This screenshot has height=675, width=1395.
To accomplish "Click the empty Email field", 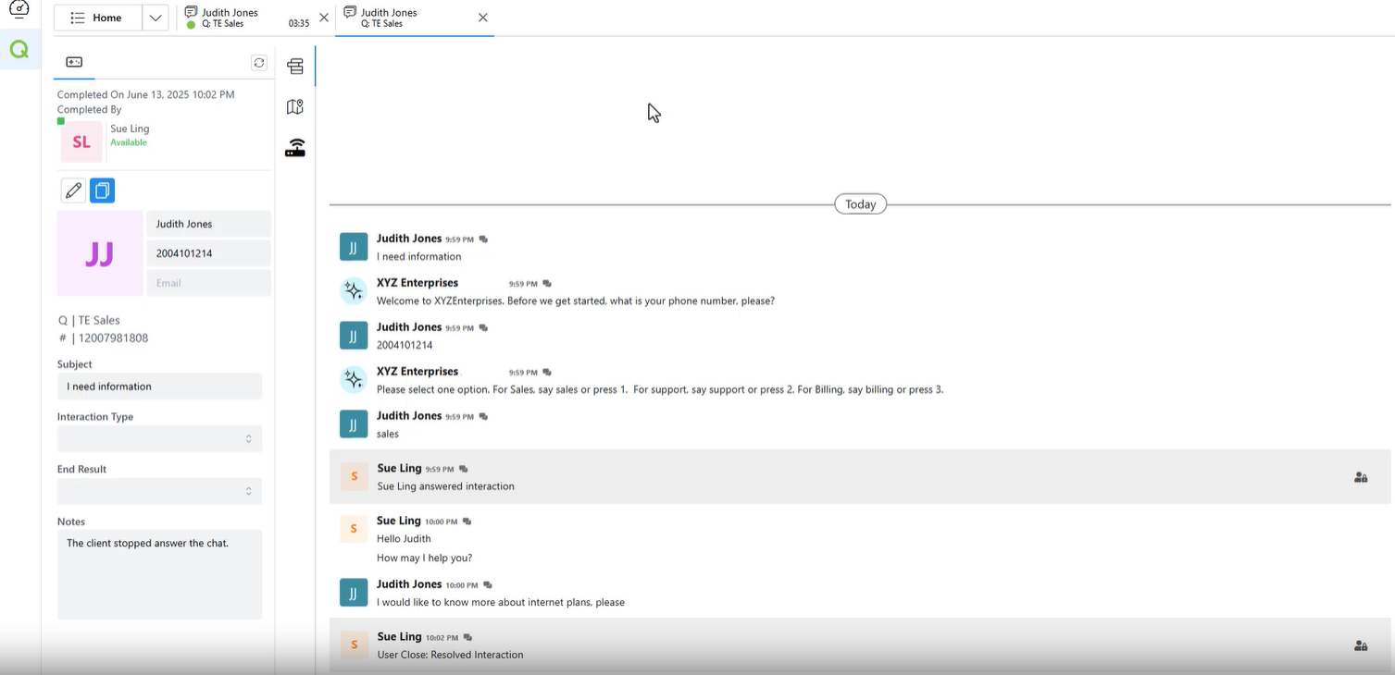I will pos(209,283).
